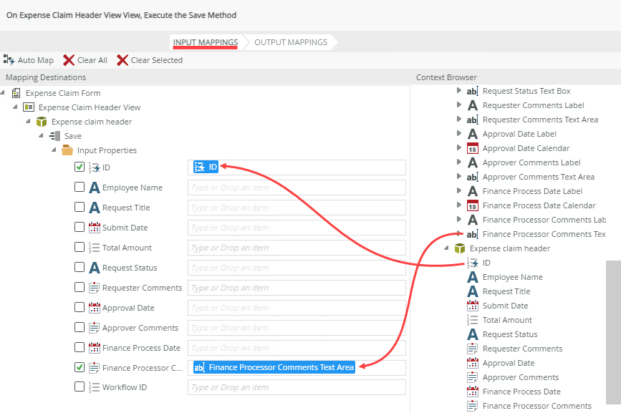Click the red X Clear All icon
This screenshot has width=621, height=413.
click(69, 60)
